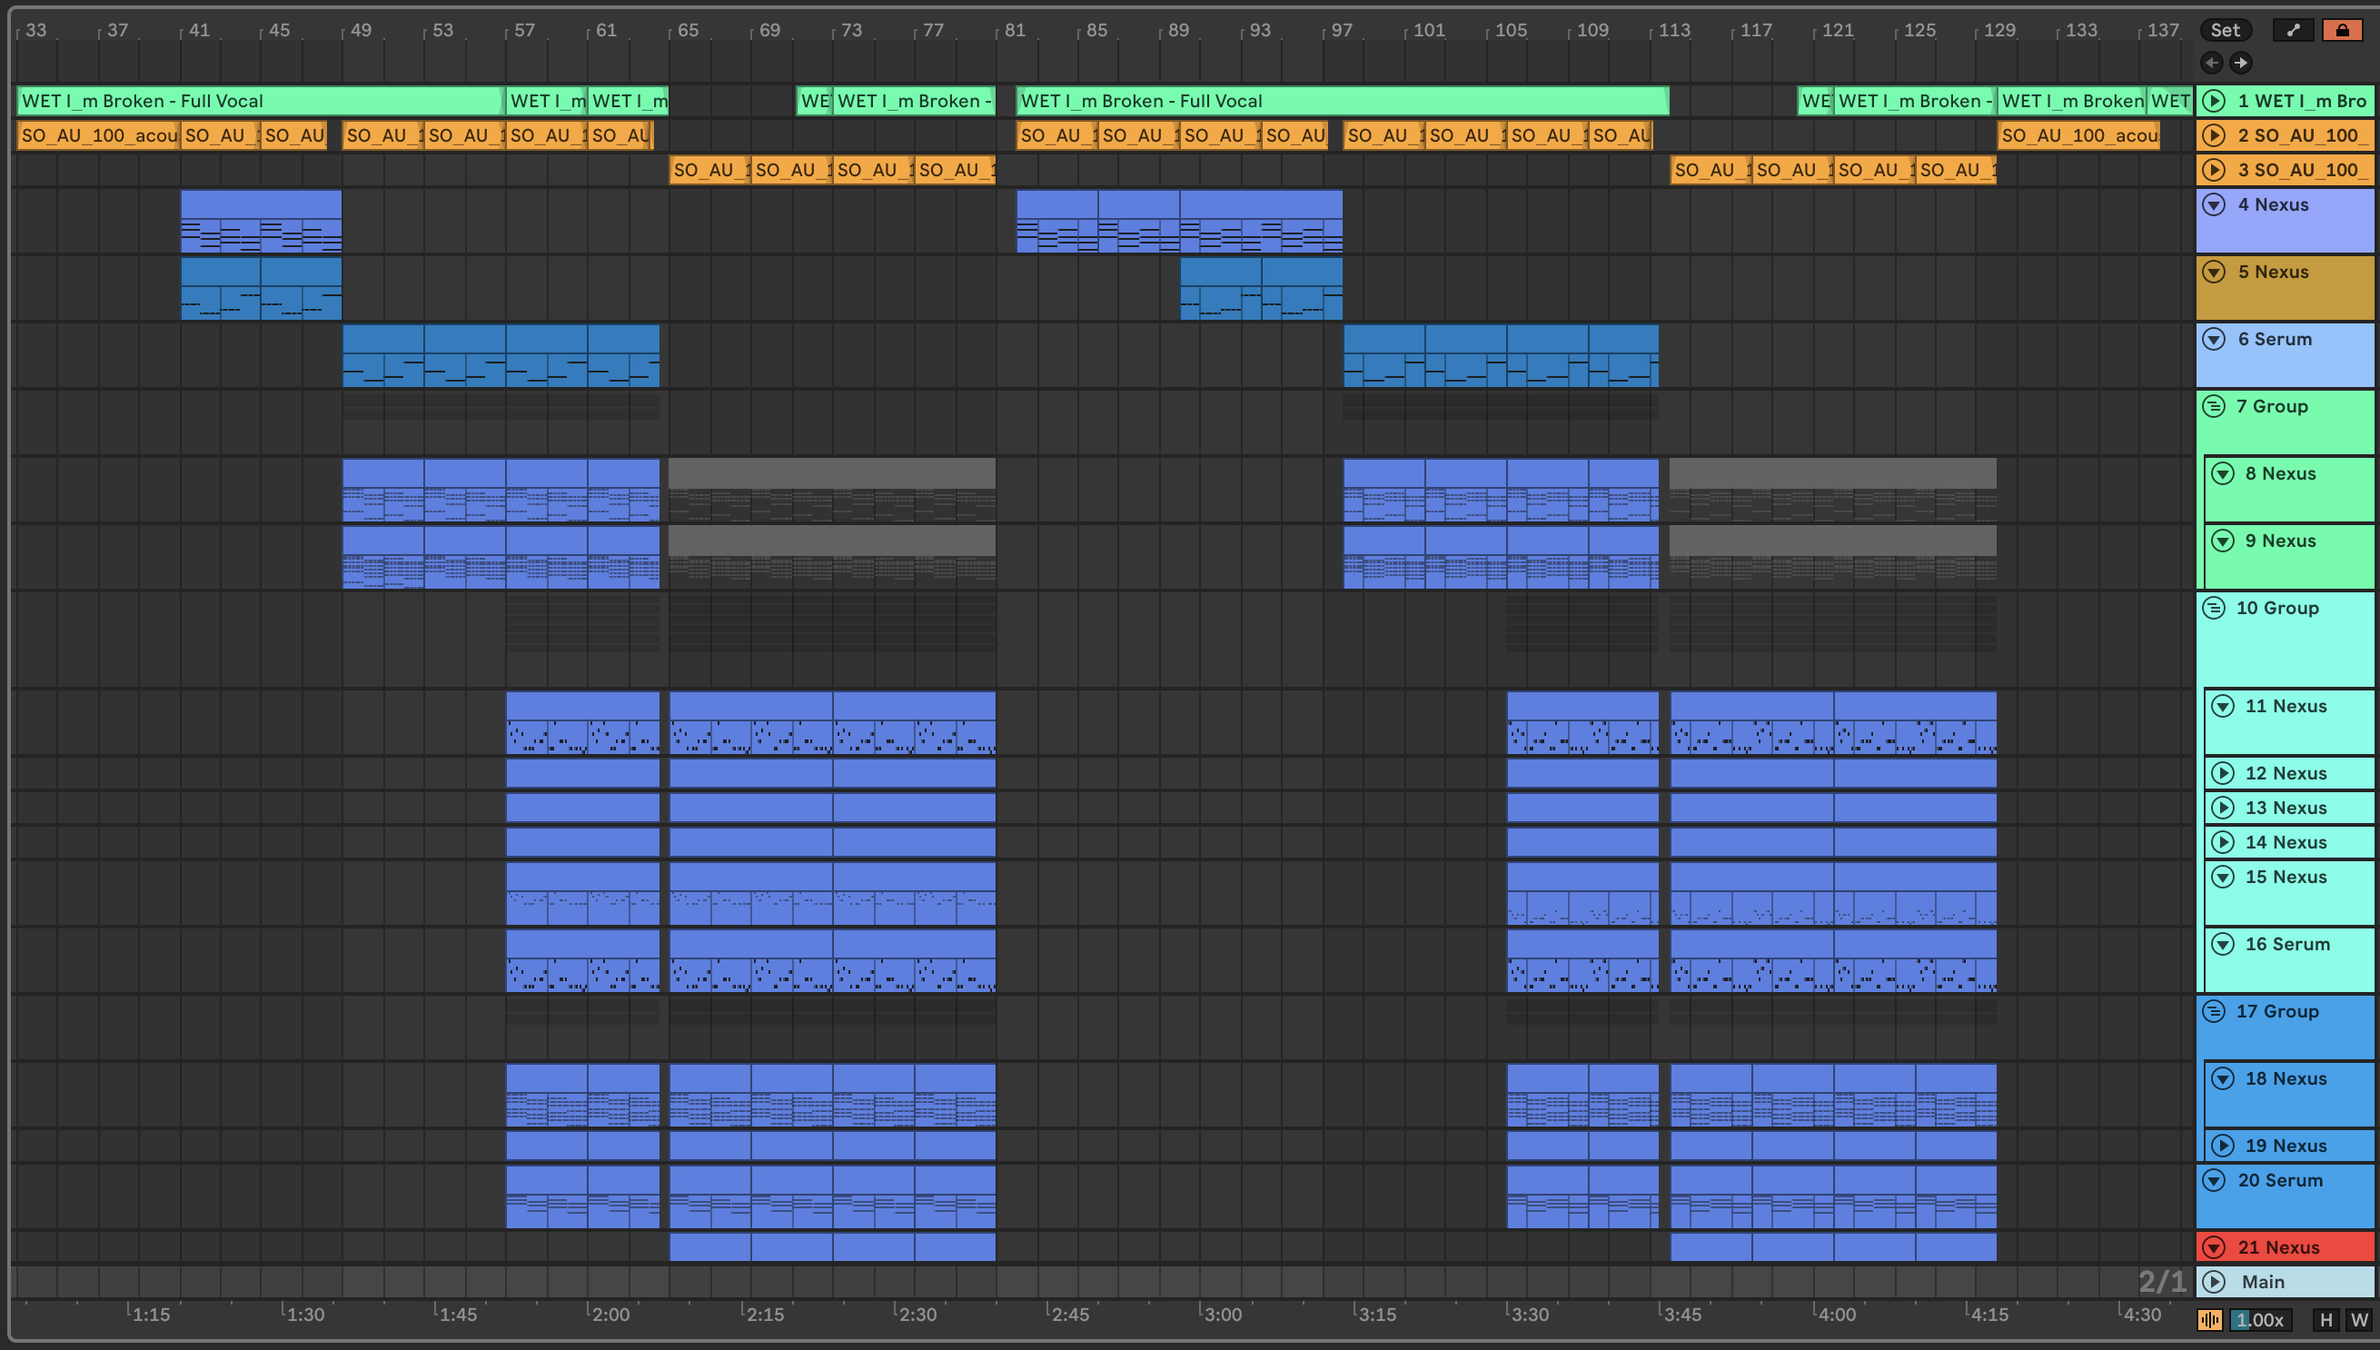Click the Set locator button
Viewport: 2380px width, 1350px height.
point(2225,30)
